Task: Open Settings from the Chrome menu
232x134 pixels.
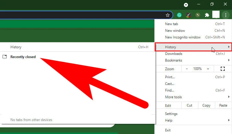Action: point(193,114)
